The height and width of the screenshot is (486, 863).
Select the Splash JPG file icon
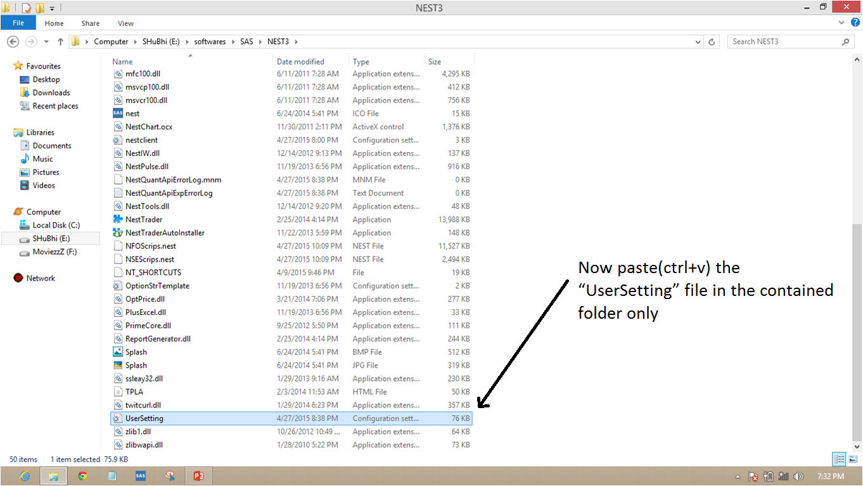tap(117, 365)
